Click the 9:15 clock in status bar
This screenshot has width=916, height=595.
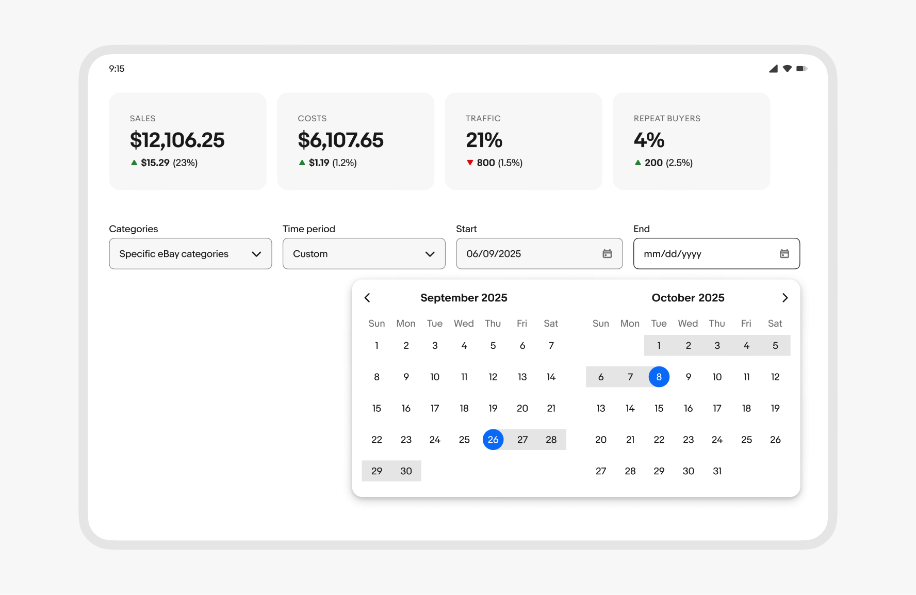tap(117, 69)
